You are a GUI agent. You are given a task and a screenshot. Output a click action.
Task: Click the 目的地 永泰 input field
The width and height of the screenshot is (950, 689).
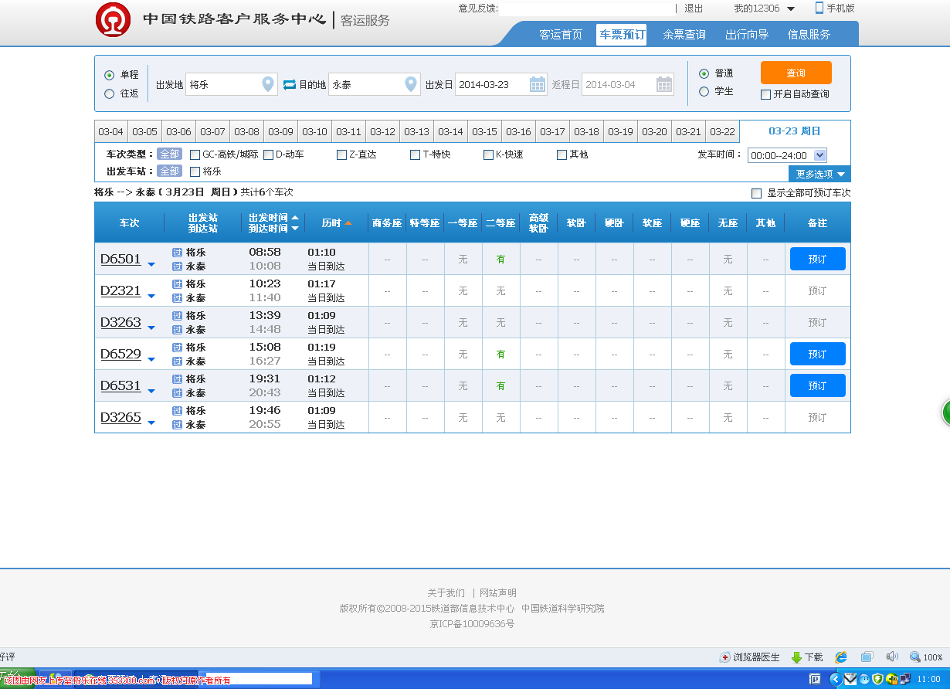click(375, 84)
